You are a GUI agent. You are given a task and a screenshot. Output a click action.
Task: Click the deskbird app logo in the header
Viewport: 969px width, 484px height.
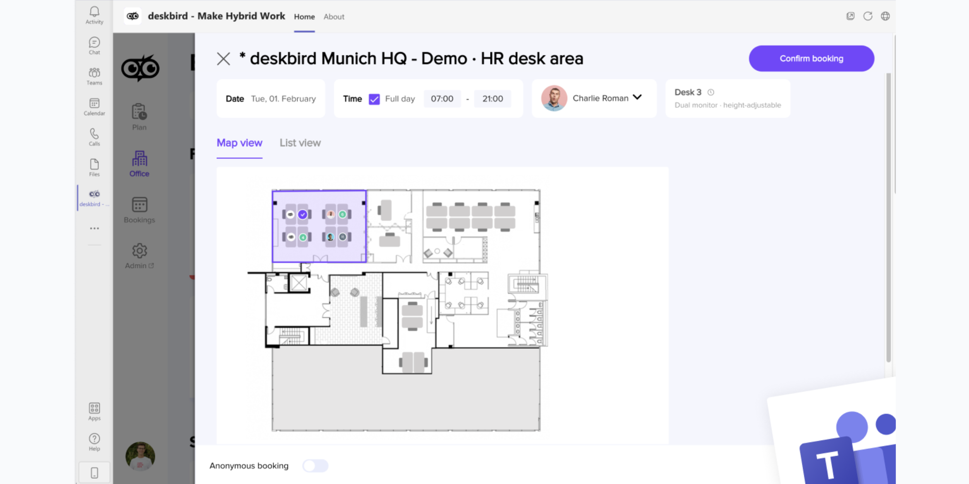coord(132,16)
